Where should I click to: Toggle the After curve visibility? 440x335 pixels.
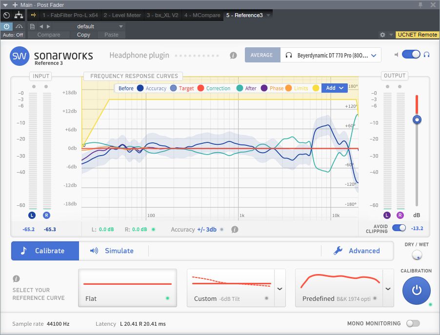[264, 88]
